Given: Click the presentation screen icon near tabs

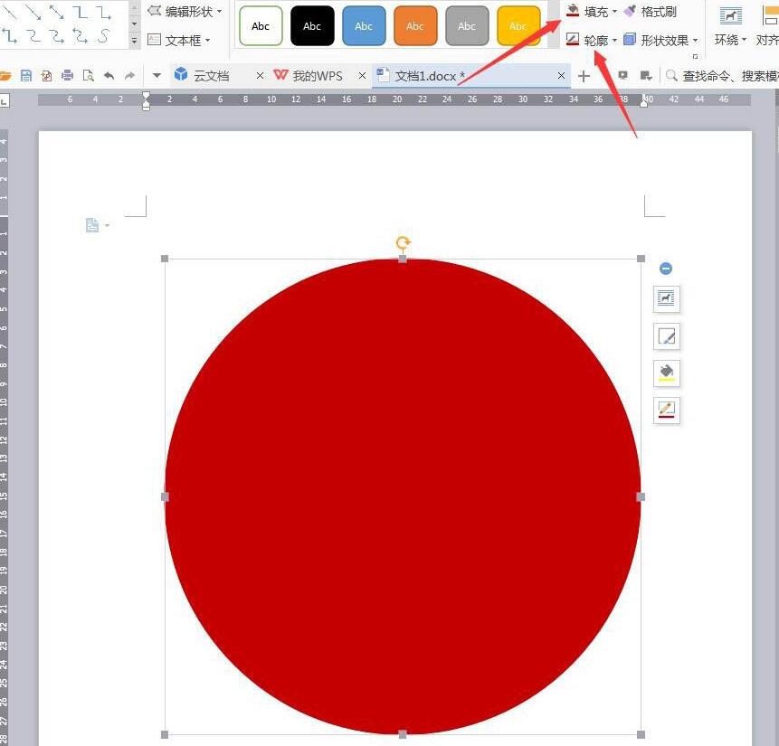Looking at the screenshot, I should [x=623, y=75].
